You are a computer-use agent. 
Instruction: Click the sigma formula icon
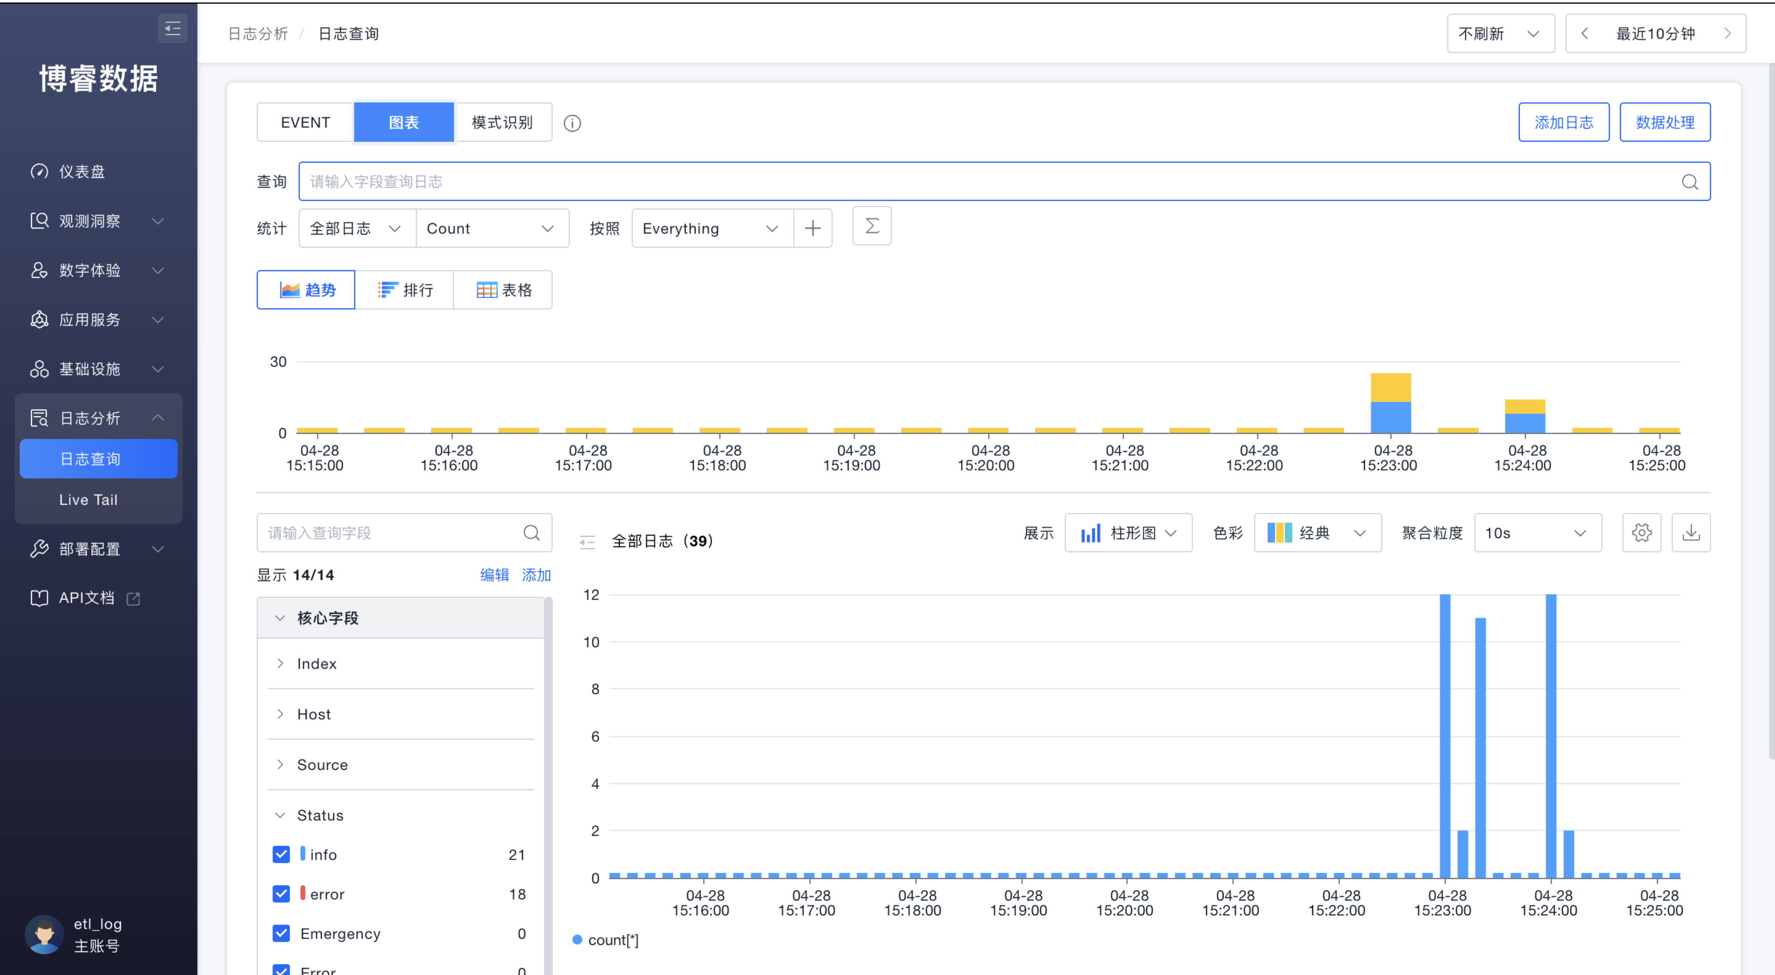[871, 226]
